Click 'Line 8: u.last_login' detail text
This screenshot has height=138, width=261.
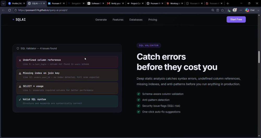tap(56, 64)
